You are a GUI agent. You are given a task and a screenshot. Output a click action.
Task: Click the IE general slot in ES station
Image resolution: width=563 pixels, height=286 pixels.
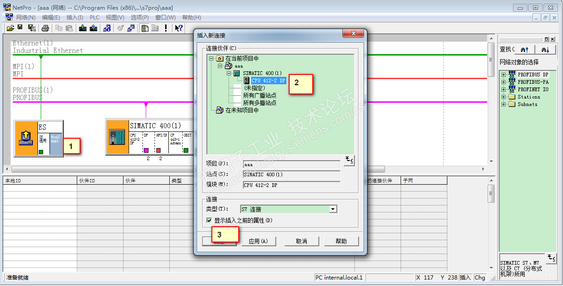point(43,143)
